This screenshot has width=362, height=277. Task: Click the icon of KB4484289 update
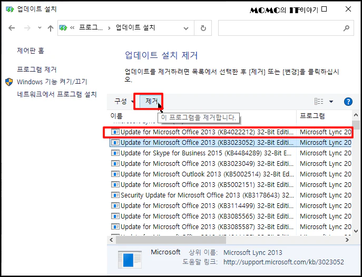[115, 153]
